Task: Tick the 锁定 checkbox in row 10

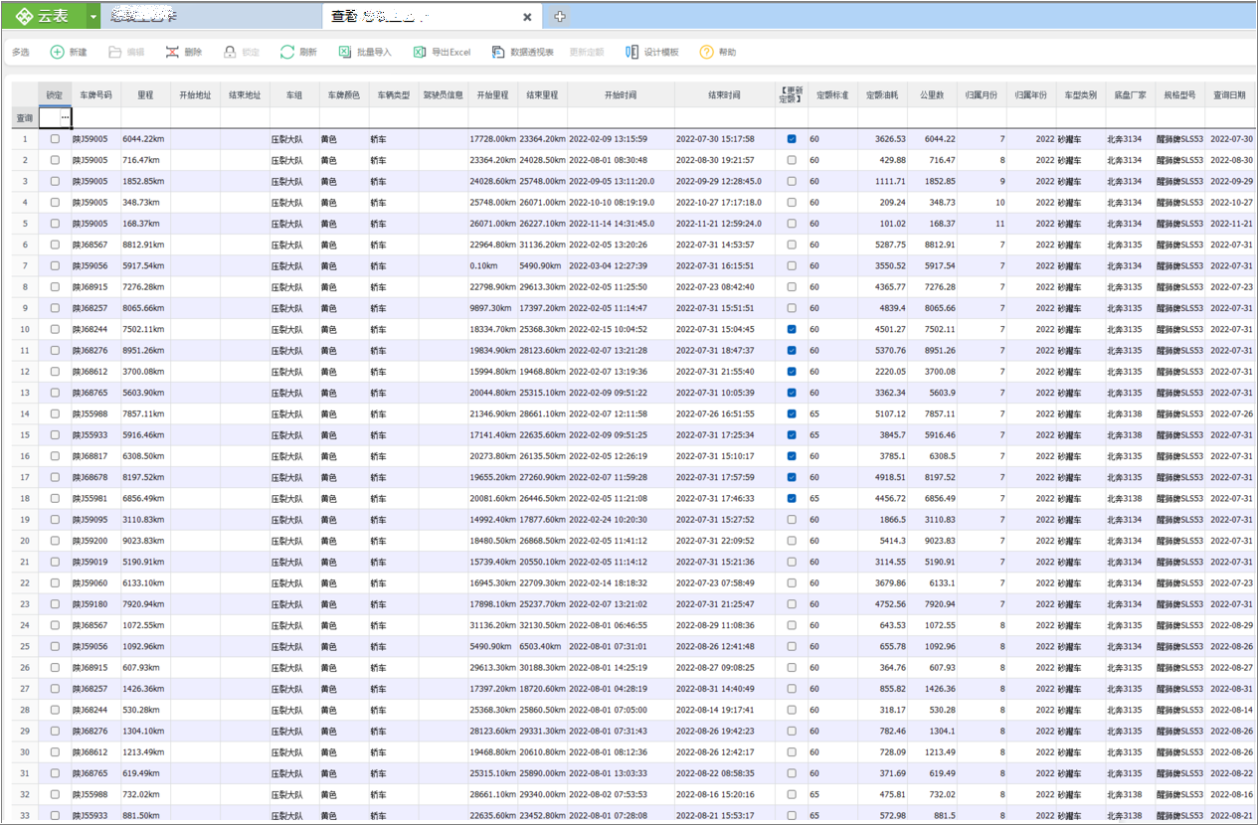Action: click(x=55, y=329)
